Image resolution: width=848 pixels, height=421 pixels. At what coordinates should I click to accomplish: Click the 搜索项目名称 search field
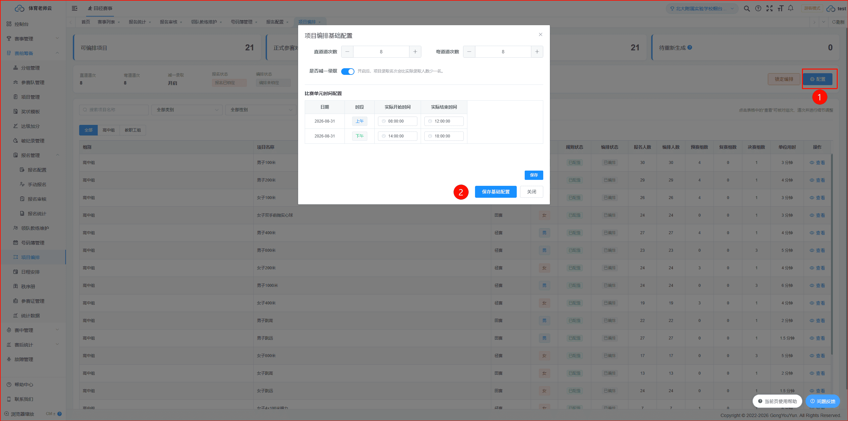(114, 110)
